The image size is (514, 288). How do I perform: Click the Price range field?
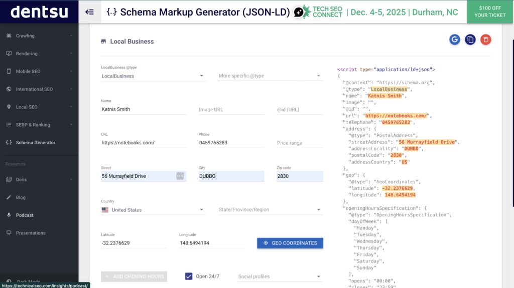pyautogui.click(x=300, y=143)
